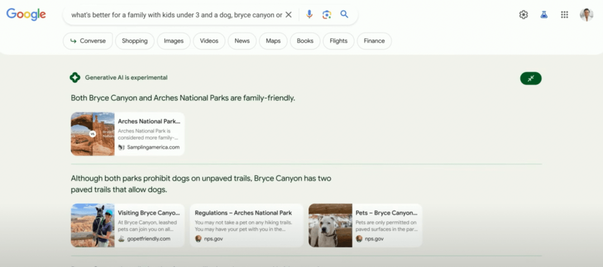Click the woman with dog thumbnail
Screen dimensions: 603x267
tap(93, 225)
